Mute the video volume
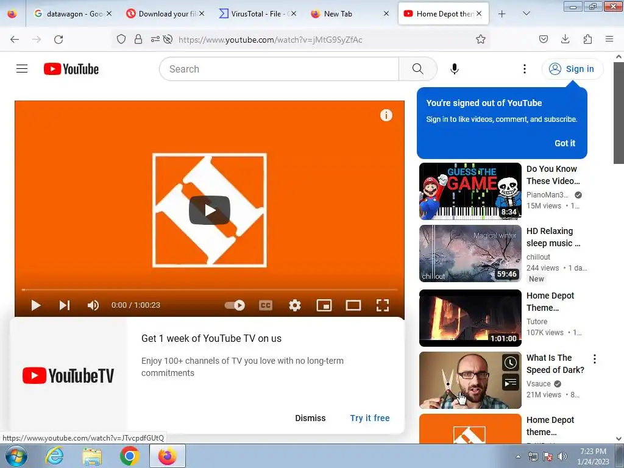Image resolution: width=624 pixels, height=468 pixels. 93,305
